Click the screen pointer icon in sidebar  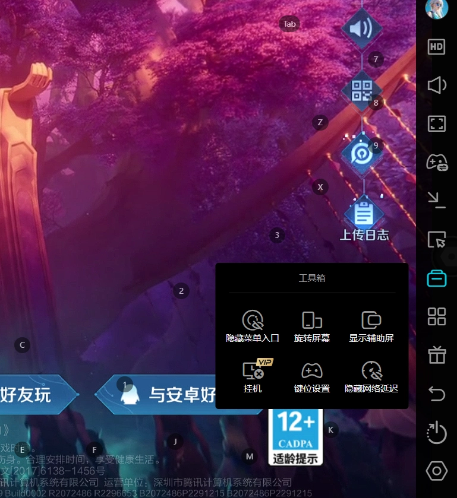coord(437,239)
